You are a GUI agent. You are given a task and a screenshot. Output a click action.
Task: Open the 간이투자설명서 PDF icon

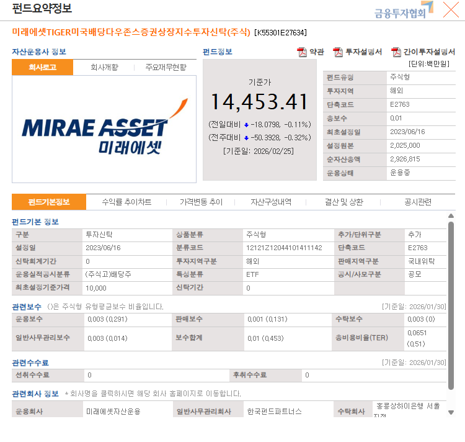pyautogui.click(x=396, y=52)
